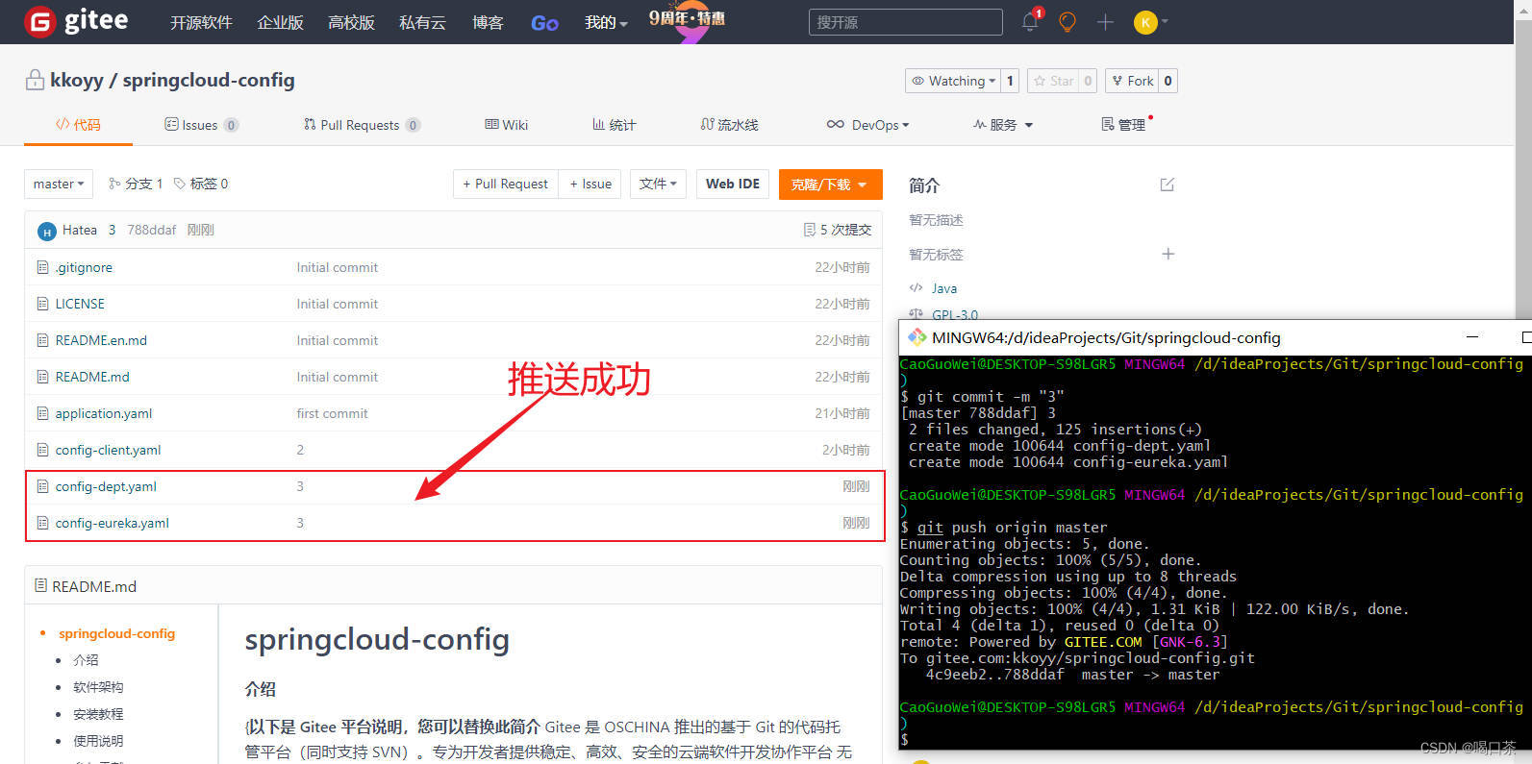Click the orange lightbulb tips icon
The image size is (1532, 764).
[x=1067, y=21]
